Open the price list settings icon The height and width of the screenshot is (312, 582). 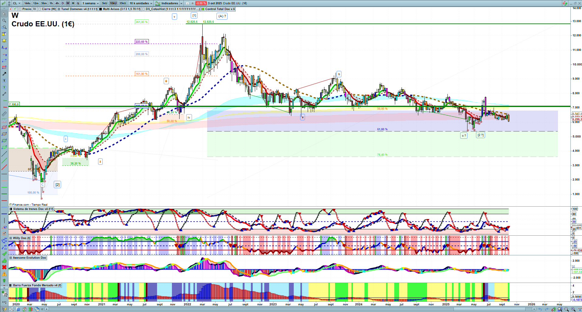pyautogui.click(x=35, y=9)
